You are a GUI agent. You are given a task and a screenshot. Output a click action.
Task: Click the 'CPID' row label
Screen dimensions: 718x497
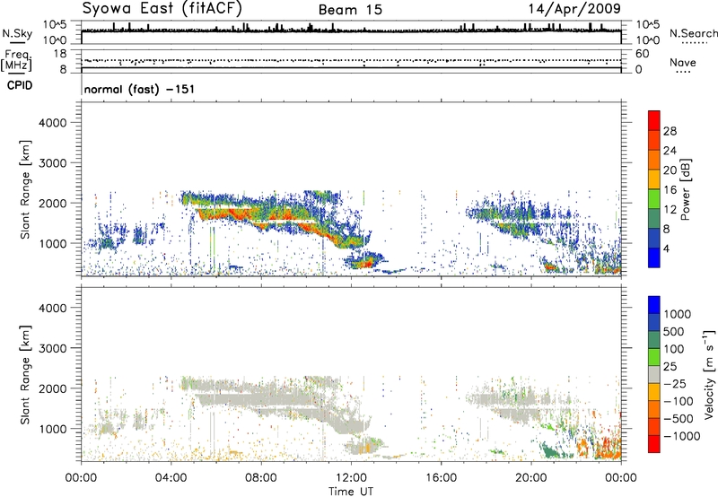coord(20,85)
